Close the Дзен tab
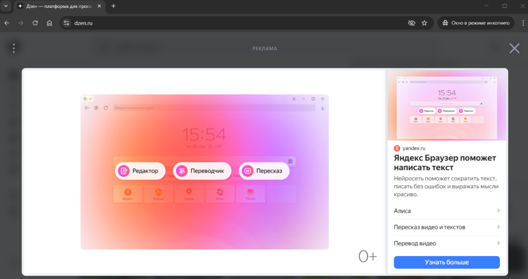Image resolution: width=528 pixels, height=279 pixels. pos(99,6)
